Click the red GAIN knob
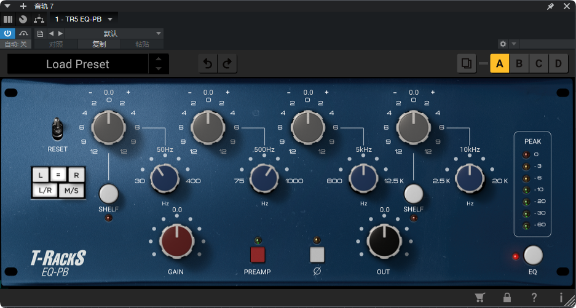This screenshot has height=308, width=576. [x=176, y=241]
